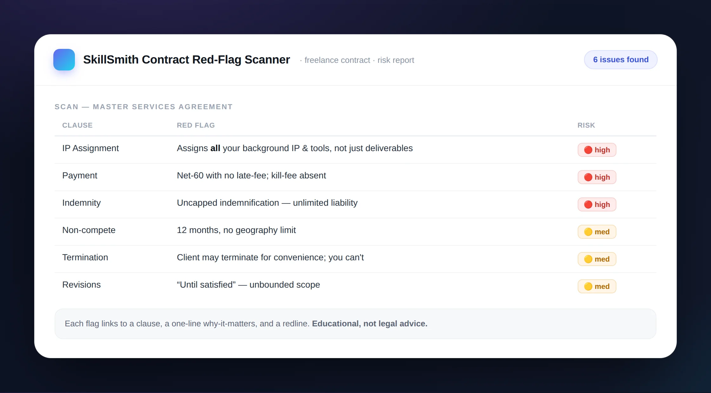Viewport: 711px width, 393px height.
Task: Click the SkillSmith gradient app logo
Action: click(x=64, y=60)
